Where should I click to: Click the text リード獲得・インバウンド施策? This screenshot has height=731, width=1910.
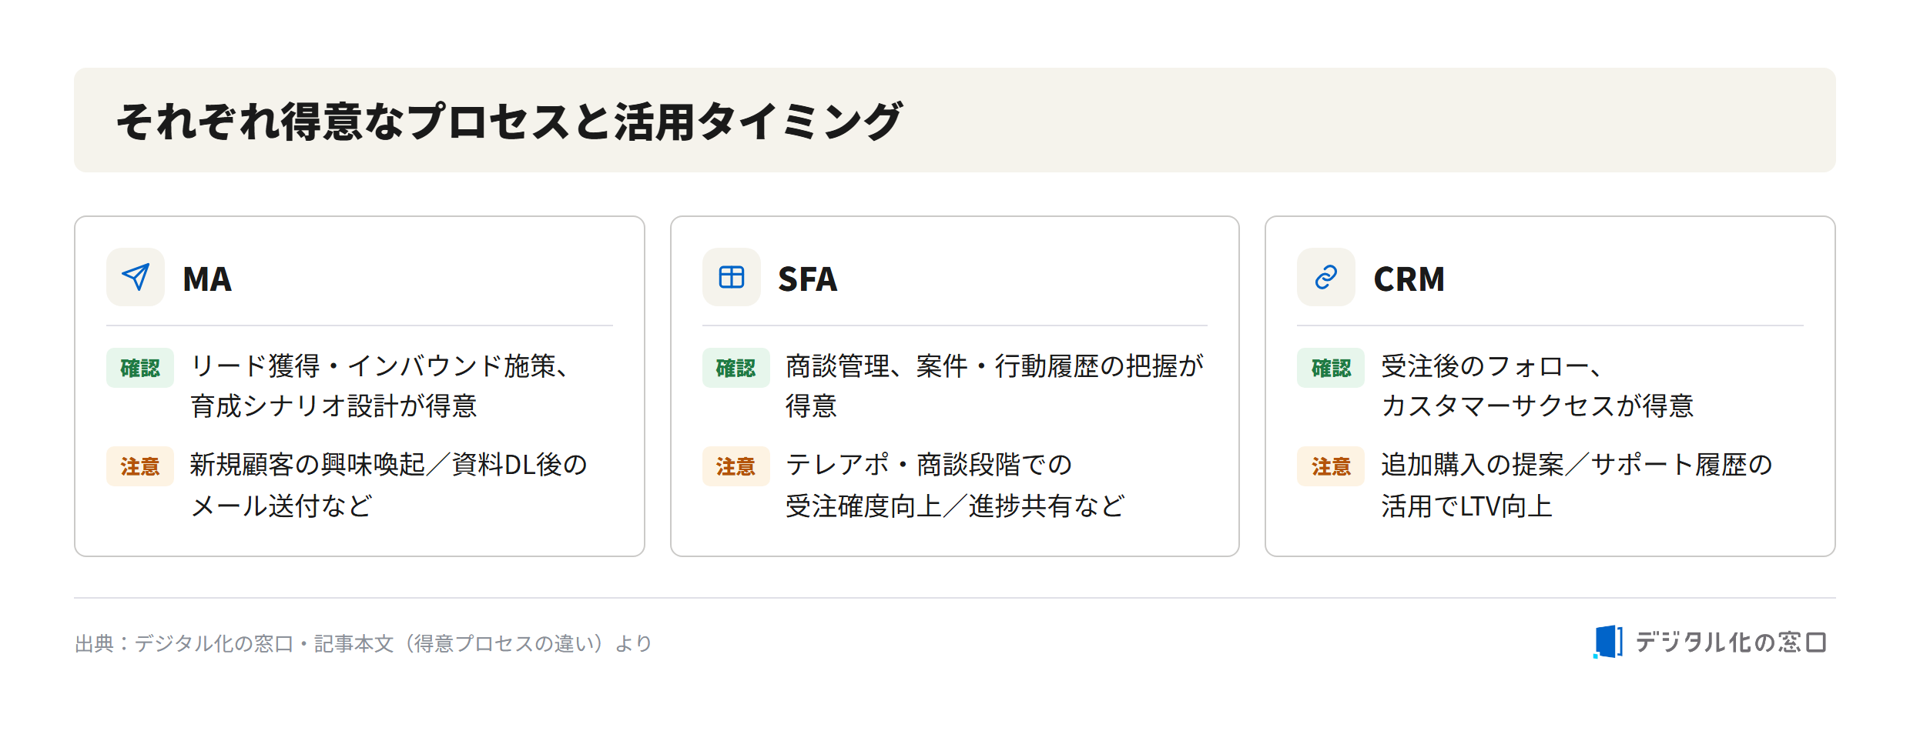point(373,366)
